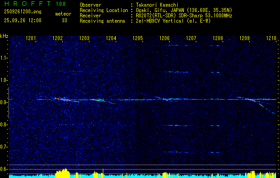Click the 1205 time marker
The image size is (280, 178).
coord(138,38)
